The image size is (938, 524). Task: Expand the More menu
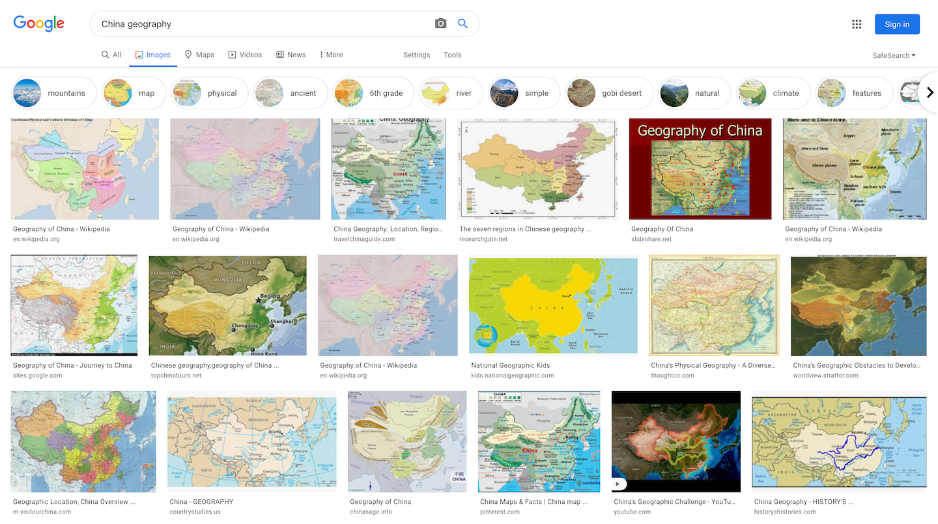click(332, 55)
